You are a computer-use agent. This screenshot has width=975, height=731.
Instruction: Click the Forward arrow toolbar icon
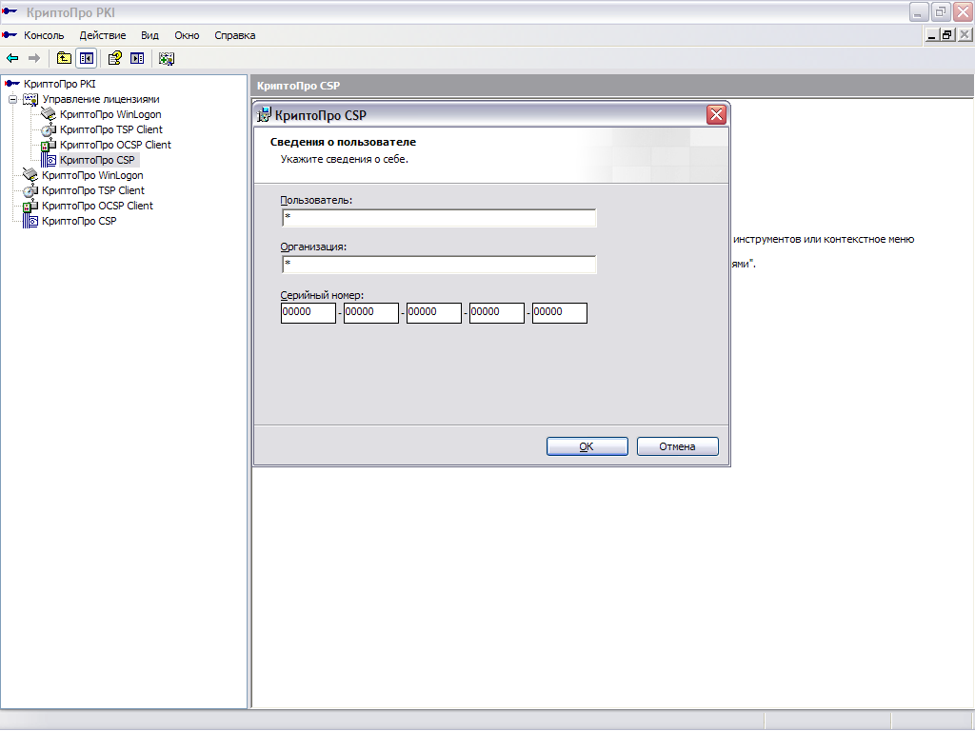click(34, 58)
